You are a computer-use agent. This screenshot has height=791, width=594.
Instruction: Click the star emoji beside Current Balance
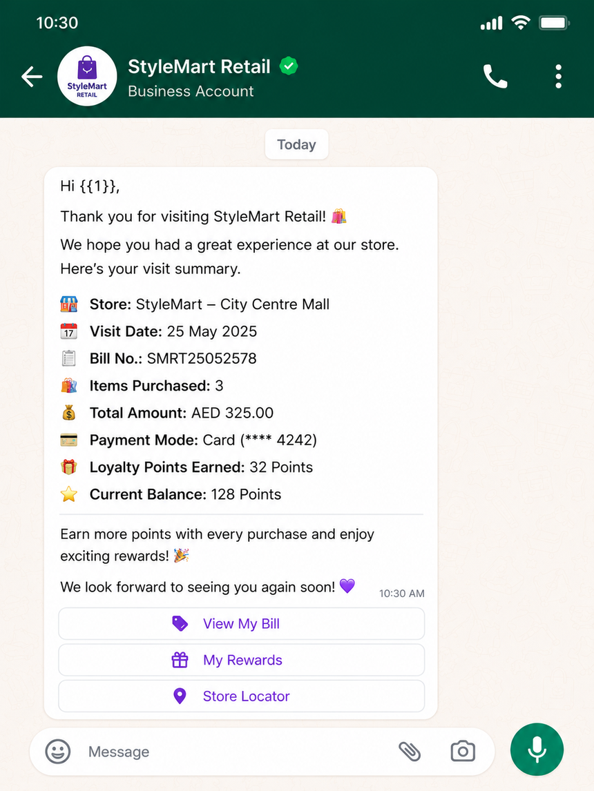[69, 494]
